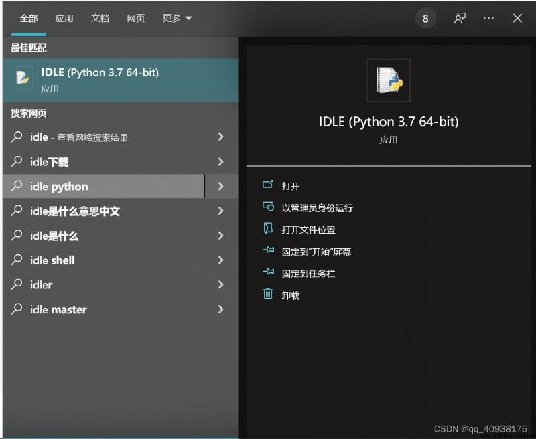
Task: Click the search magnifier icon beside 'idler'
Action: (16, 284)
